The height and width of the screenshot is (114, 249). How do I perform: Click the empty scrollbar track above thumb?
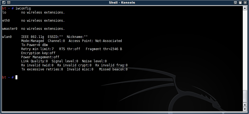click(x=245, y=50)
